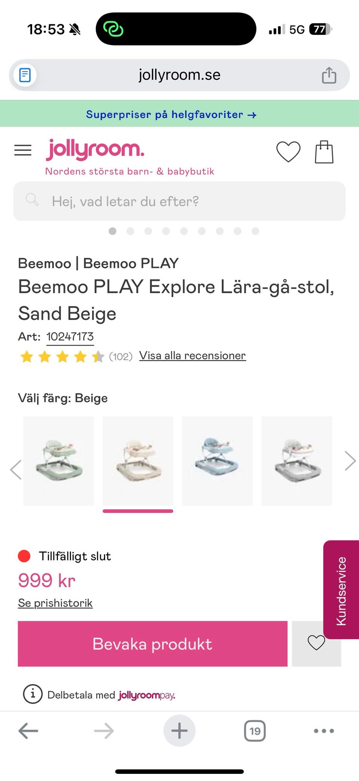359x781 pixels.
Task: Show next color options with right chevron
Action: [350, 461]
